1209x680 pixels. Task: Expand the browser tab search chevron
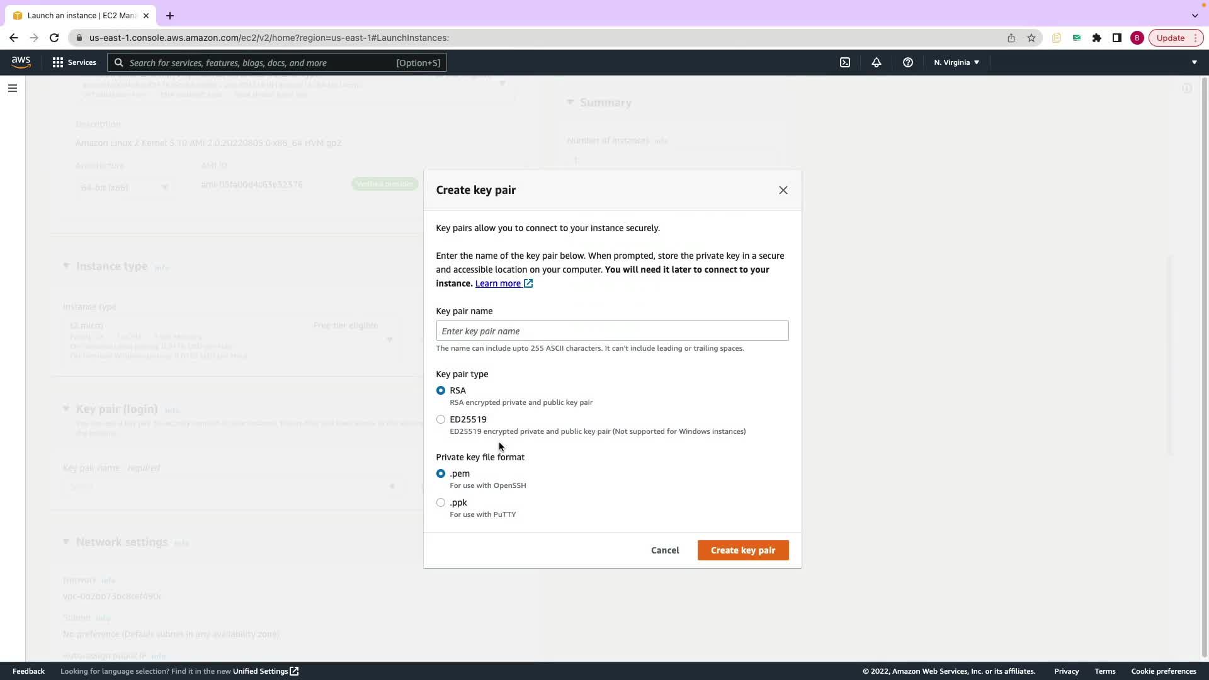1195,15
